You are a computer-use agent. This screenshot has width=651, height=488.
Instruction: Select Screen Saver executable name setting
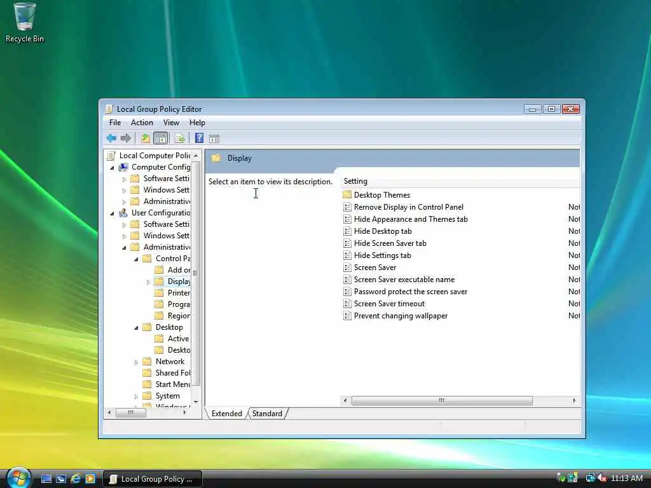tap(404, 280)
